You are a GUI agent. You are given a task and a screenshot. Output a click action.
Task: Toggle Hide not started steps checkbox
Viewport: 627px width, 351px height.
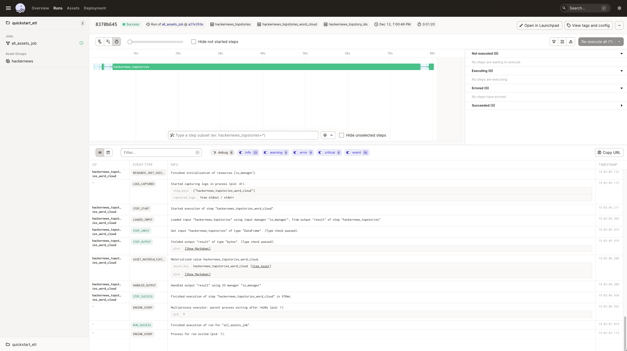(x=193, y=42)
